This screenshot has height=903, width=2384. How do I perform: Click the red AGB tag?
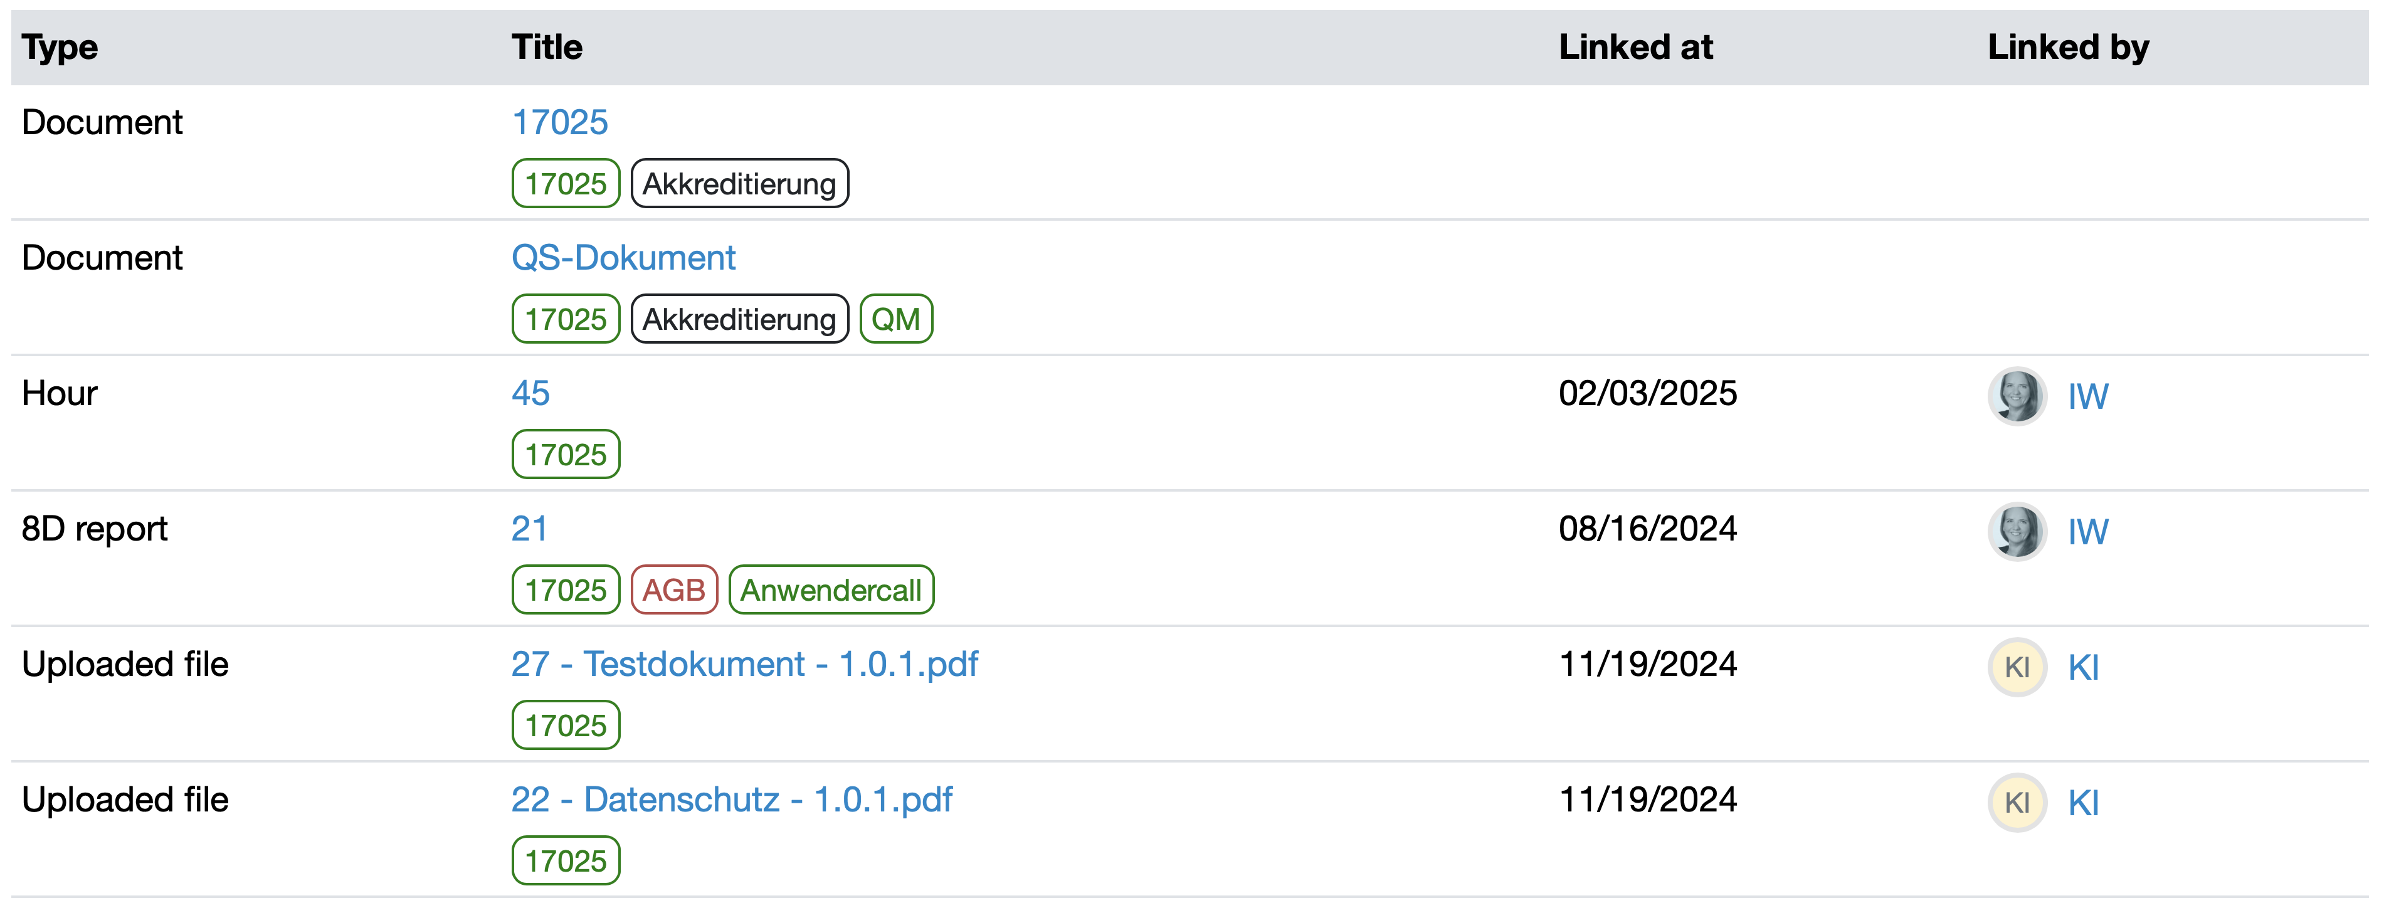(673, 590)
